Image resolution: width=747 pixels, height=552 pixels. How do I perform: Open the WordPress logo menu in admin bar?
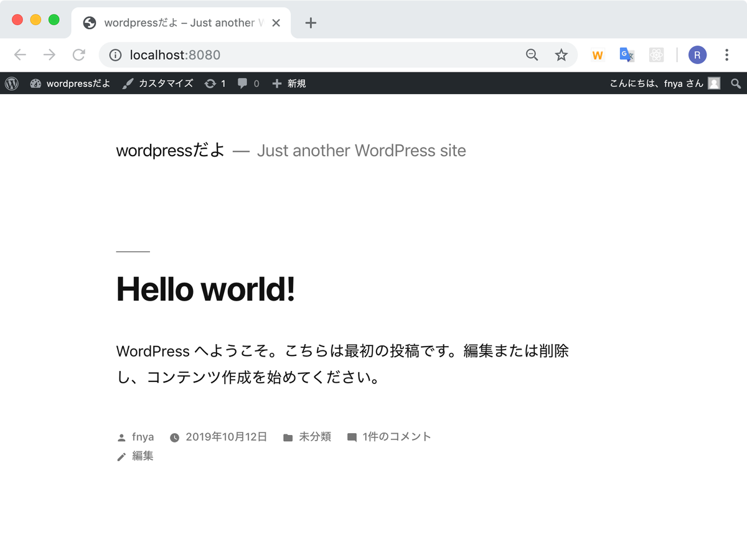pyautogui.click(x=12, y=83)
